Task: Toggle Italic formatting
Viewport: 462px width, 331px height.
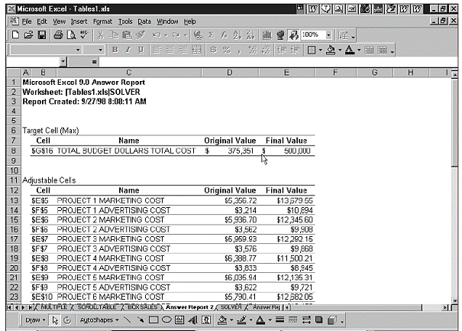Action: point(128,50)
